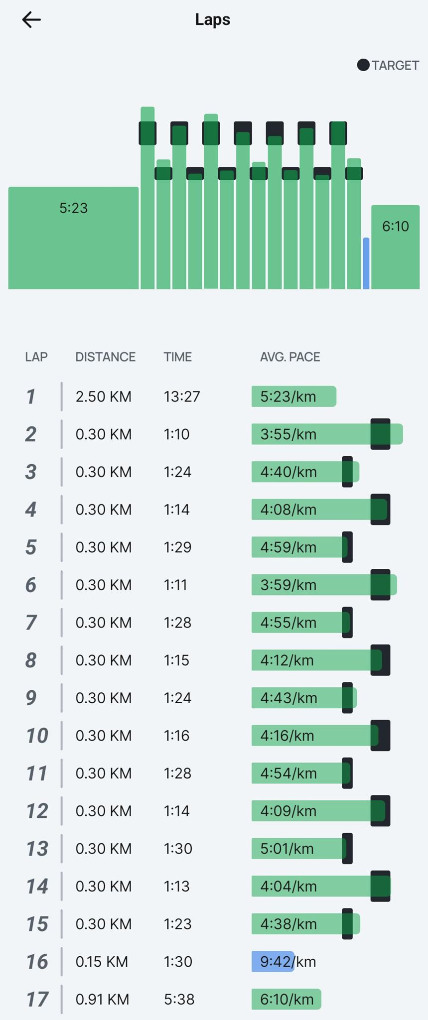Select the 6:10 cooldown bar in chart
The image size is (428, 1020).
395,247
